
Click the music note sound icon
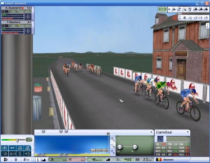[207, 26]
